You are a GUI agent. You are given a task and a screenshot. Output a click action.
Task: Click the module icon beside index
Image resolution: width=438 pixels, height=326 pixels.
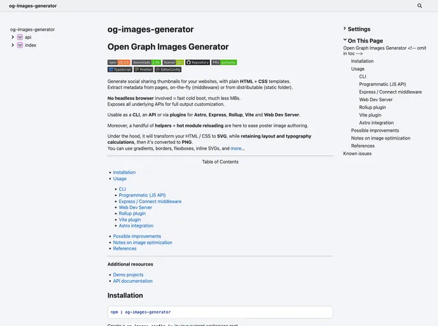click(20, 45)
